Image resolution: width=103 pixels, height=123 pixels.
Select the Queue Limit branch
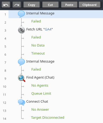[41, 94]
